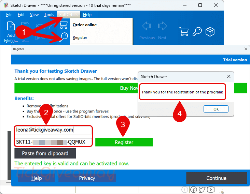
Task: Open the YouTube icon in status bar
Action: (x=211, y=190)
